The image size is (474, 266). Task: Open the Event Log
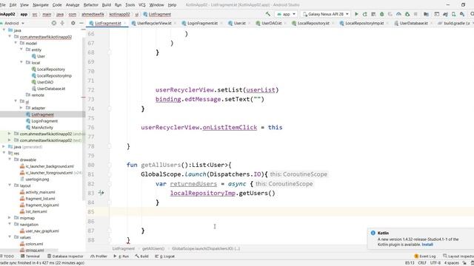424,256
